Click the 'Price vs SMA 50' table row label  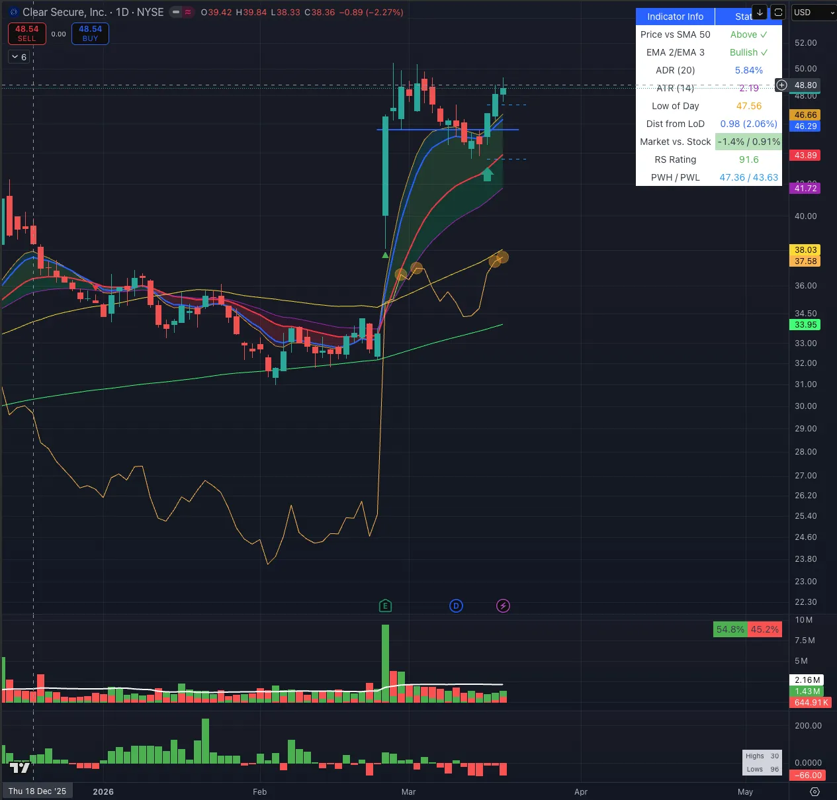coord(675,34)
